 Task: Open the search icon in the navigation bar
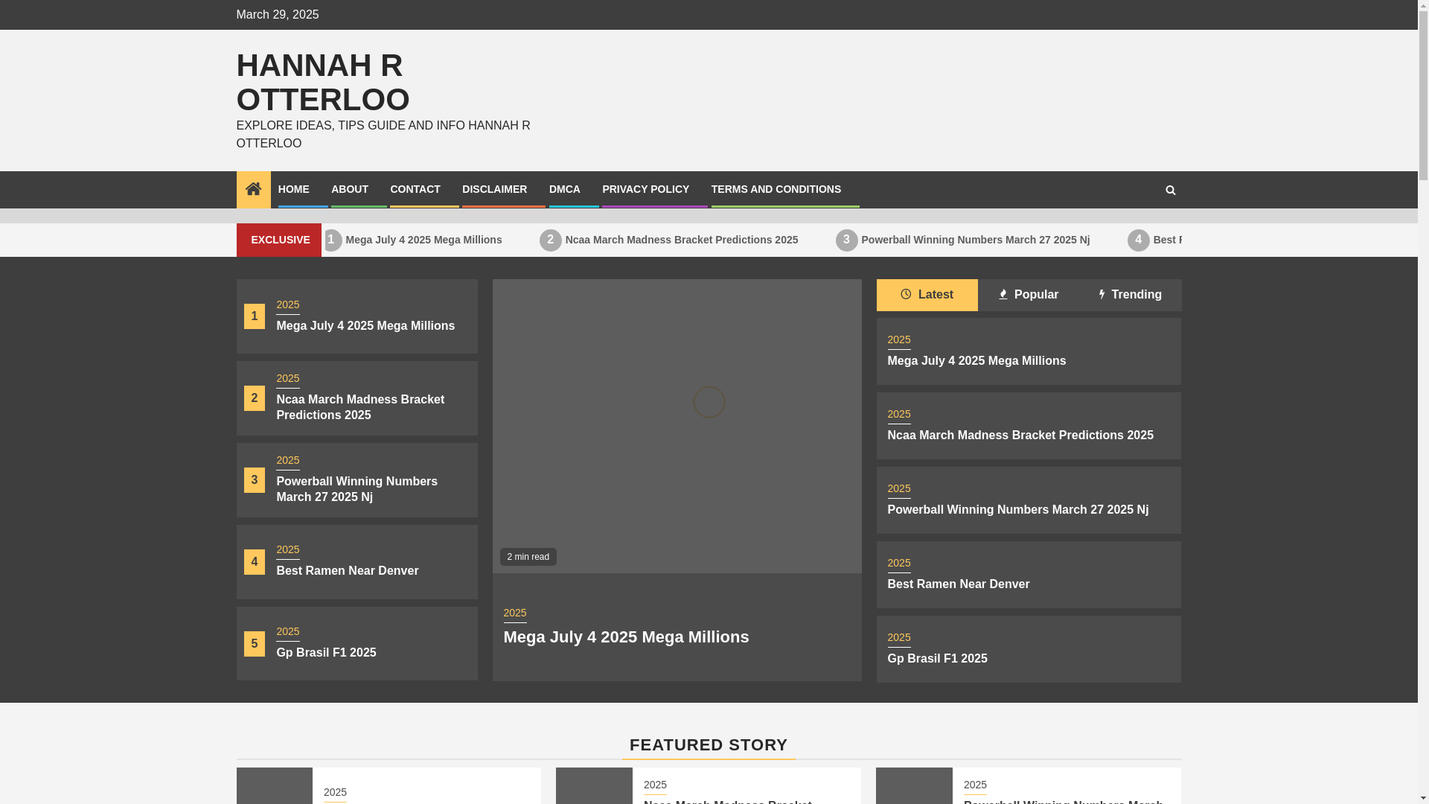click(x=1170, y=190)
